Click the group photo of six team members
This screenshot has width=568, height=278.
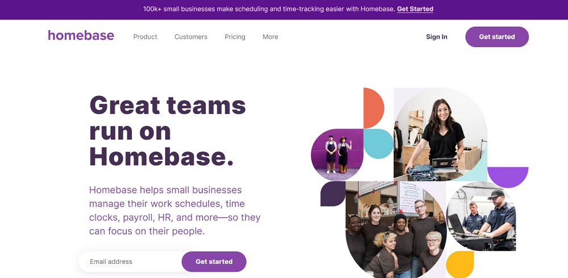[x=395, y=230]
